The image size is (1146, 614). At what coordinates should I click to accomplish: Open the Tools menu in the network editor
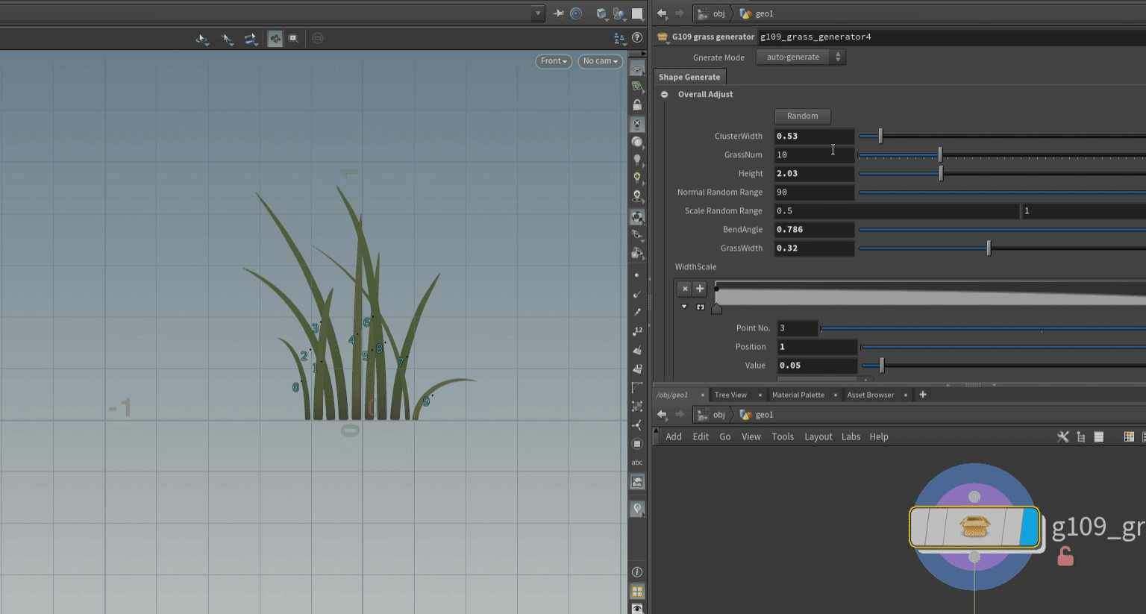(x=783, y=436)
